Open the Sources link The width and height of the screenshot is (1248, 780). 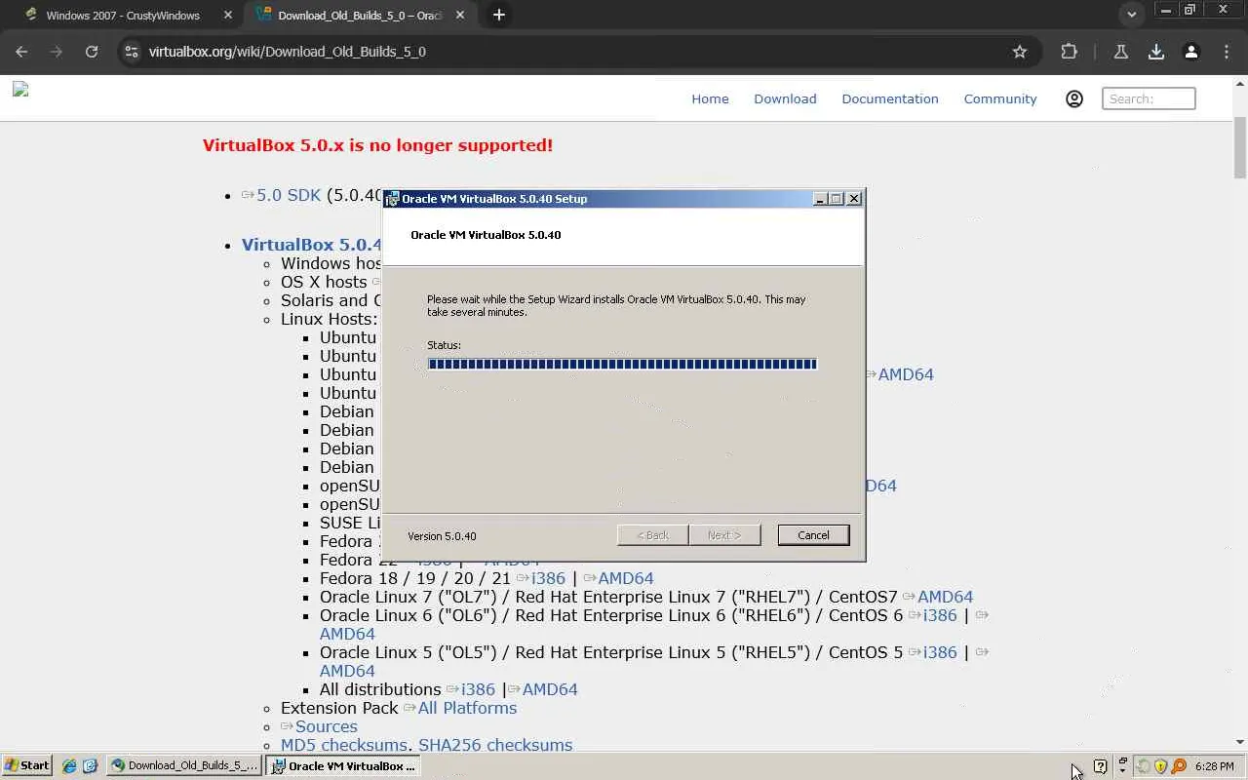tap(327, 726)
